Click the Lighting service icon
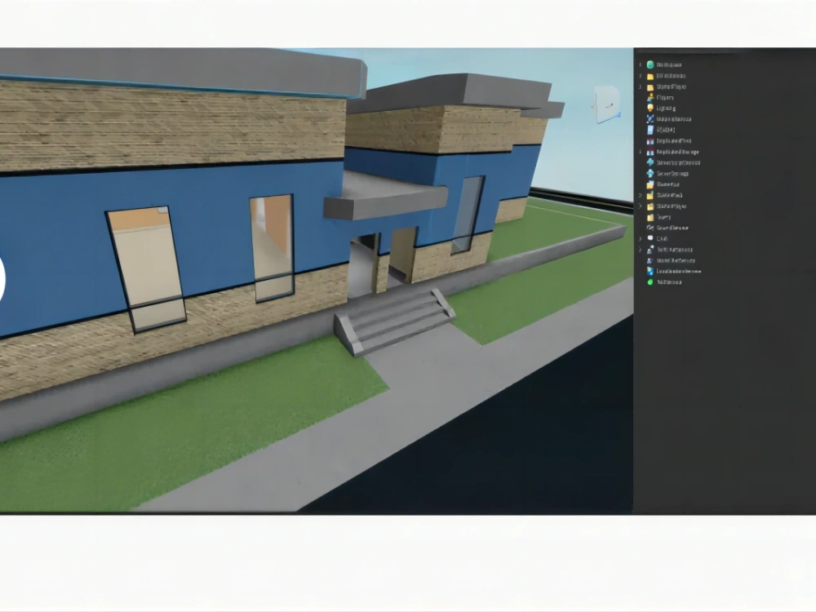 650,108
